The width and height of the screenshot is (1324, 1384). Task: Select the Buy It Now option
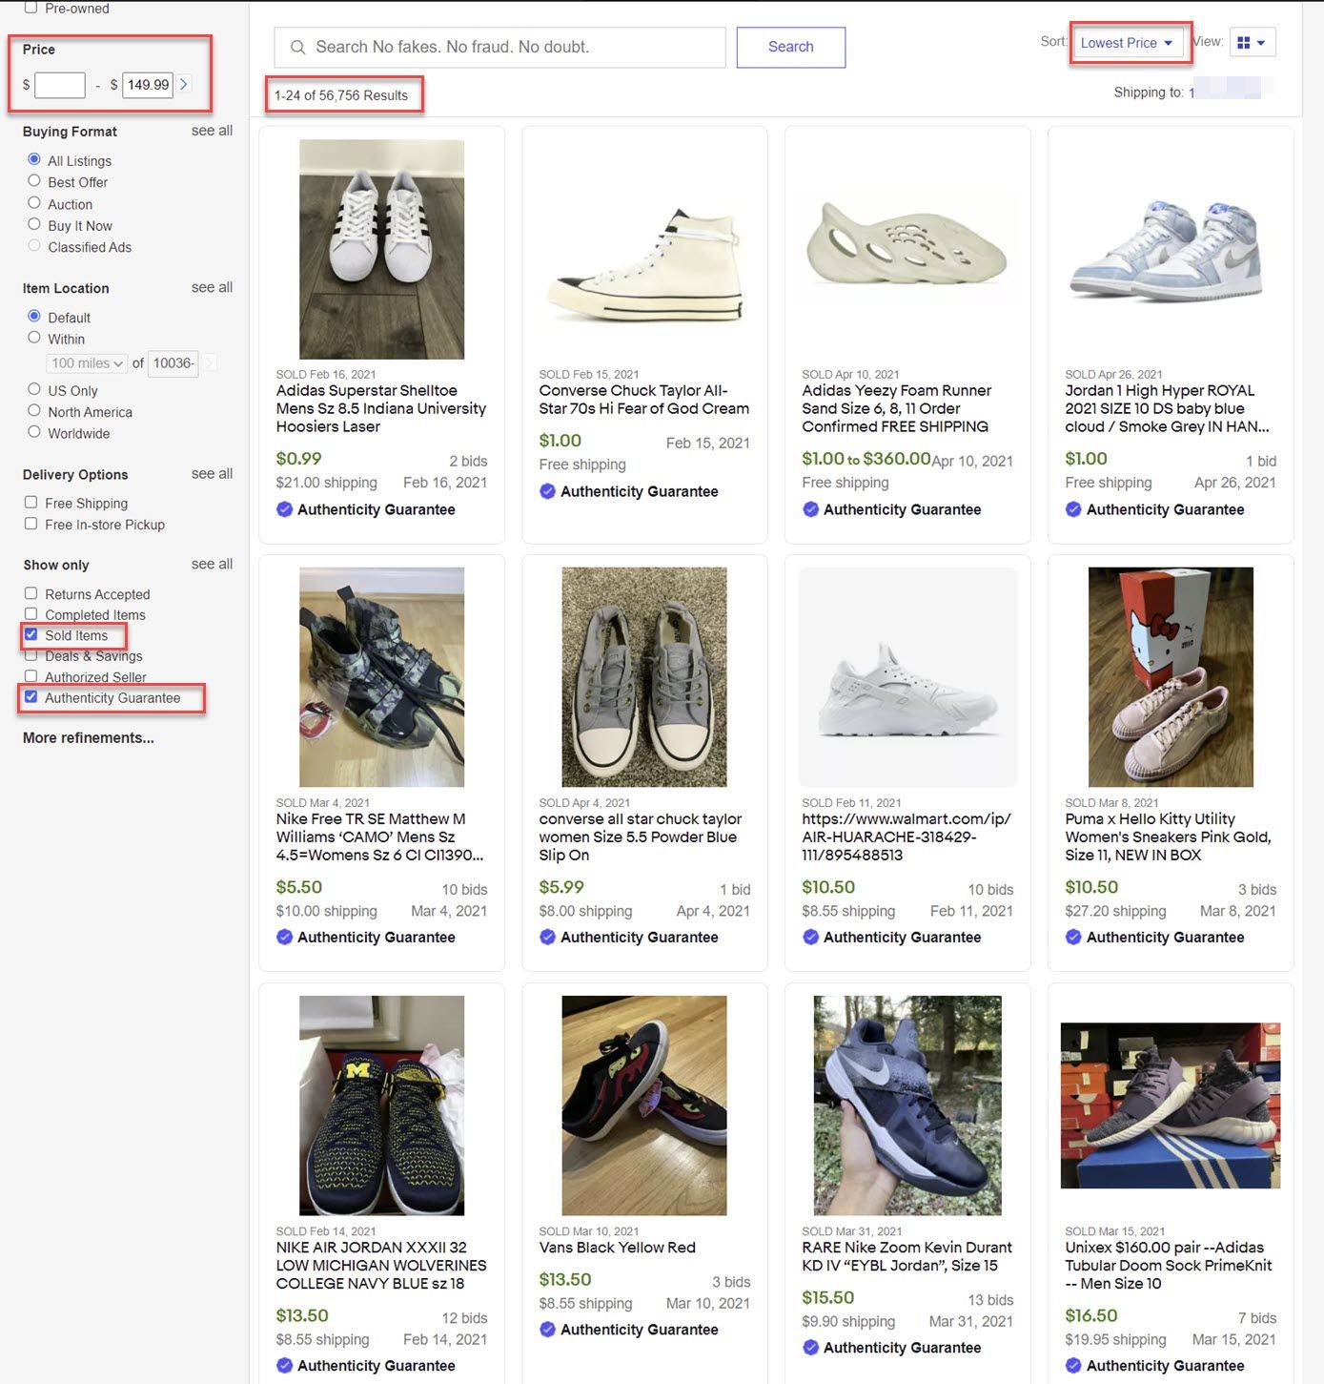(34, 224)
